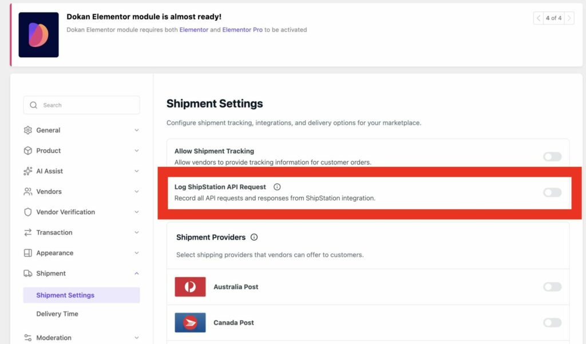Select the Vendor Verification shield icon
This screenshot has width=586, height=344.
(27, 212)
